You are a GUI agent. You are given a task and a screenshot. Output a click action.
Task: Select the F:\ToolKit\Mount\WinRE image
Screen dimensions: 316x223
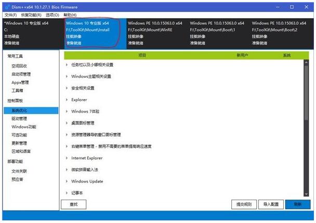click(157, 33)
